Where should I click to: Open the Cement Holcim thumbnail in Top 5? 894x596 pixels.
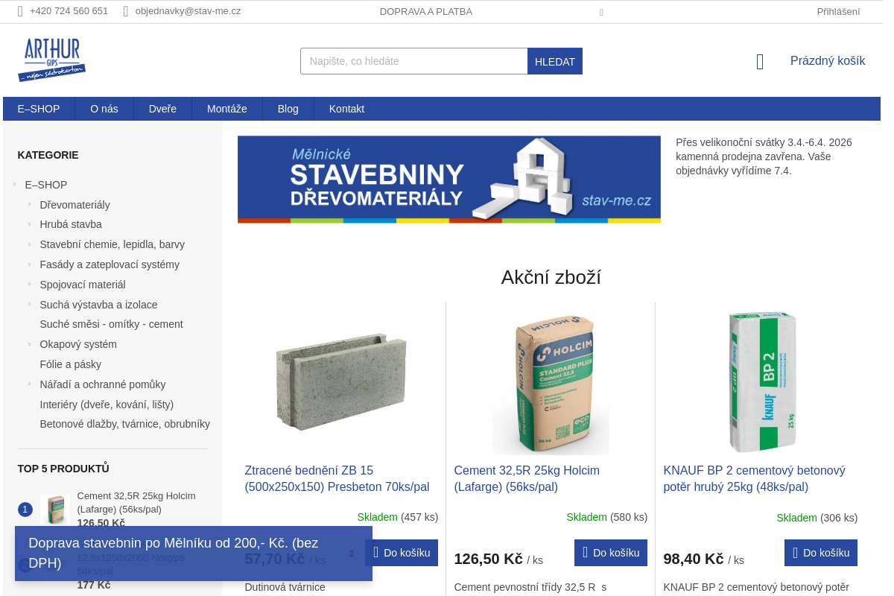(x=55, y=510)
